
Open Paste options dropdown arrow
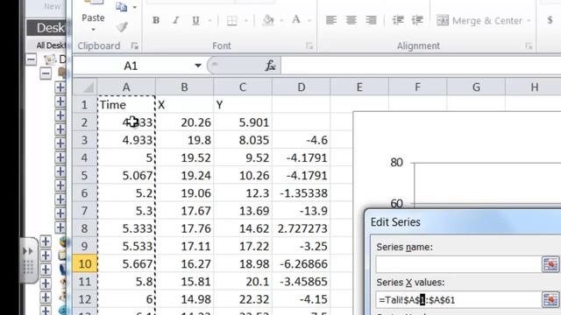coord(93,30)
